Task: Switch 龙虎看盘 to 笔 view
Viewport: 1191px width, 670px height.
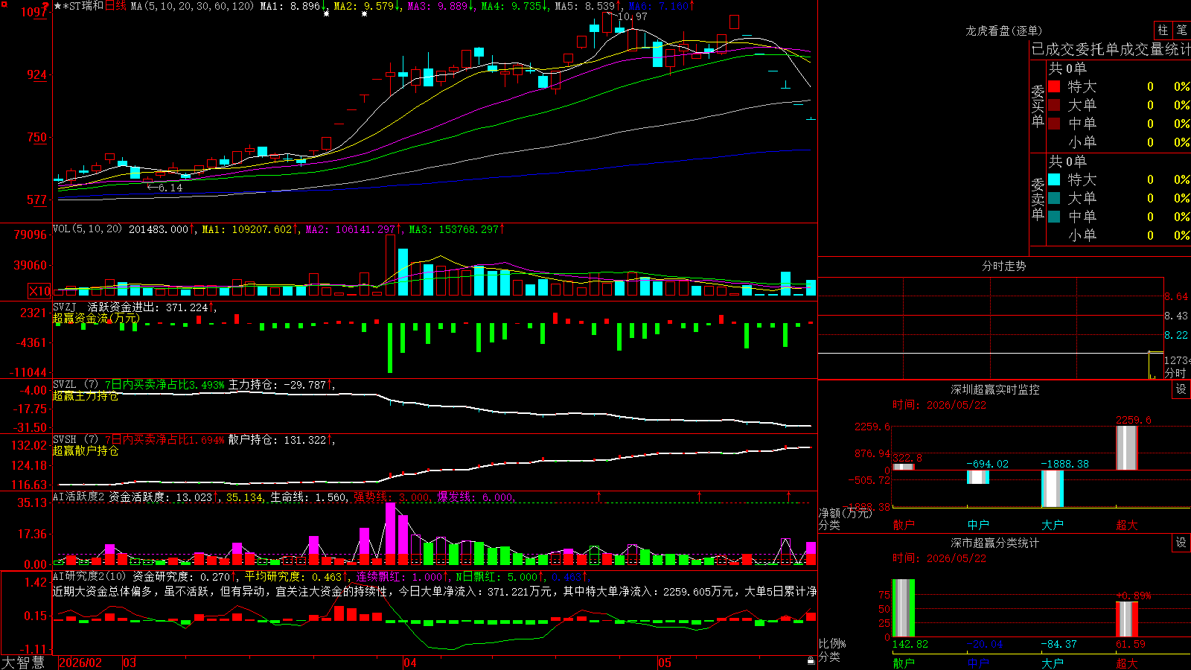Action: (1181, 30)
